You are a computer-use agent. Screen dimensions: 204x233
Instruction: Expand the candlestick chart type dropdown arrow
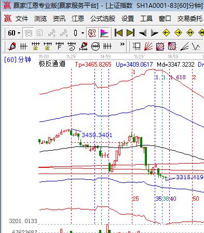pyautogui.click(x=83, y=33)
